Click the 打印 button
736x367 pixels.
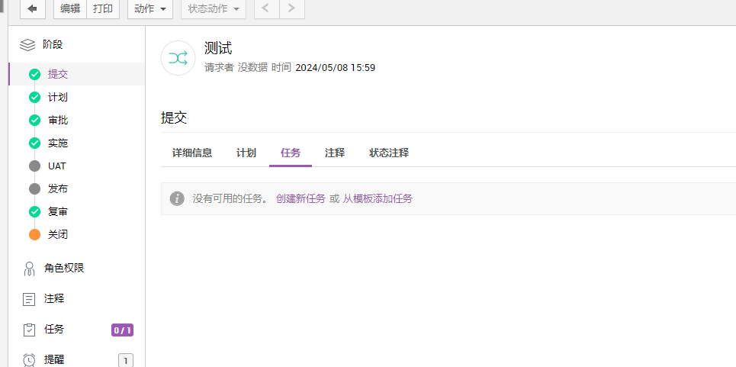coord(102,9)
